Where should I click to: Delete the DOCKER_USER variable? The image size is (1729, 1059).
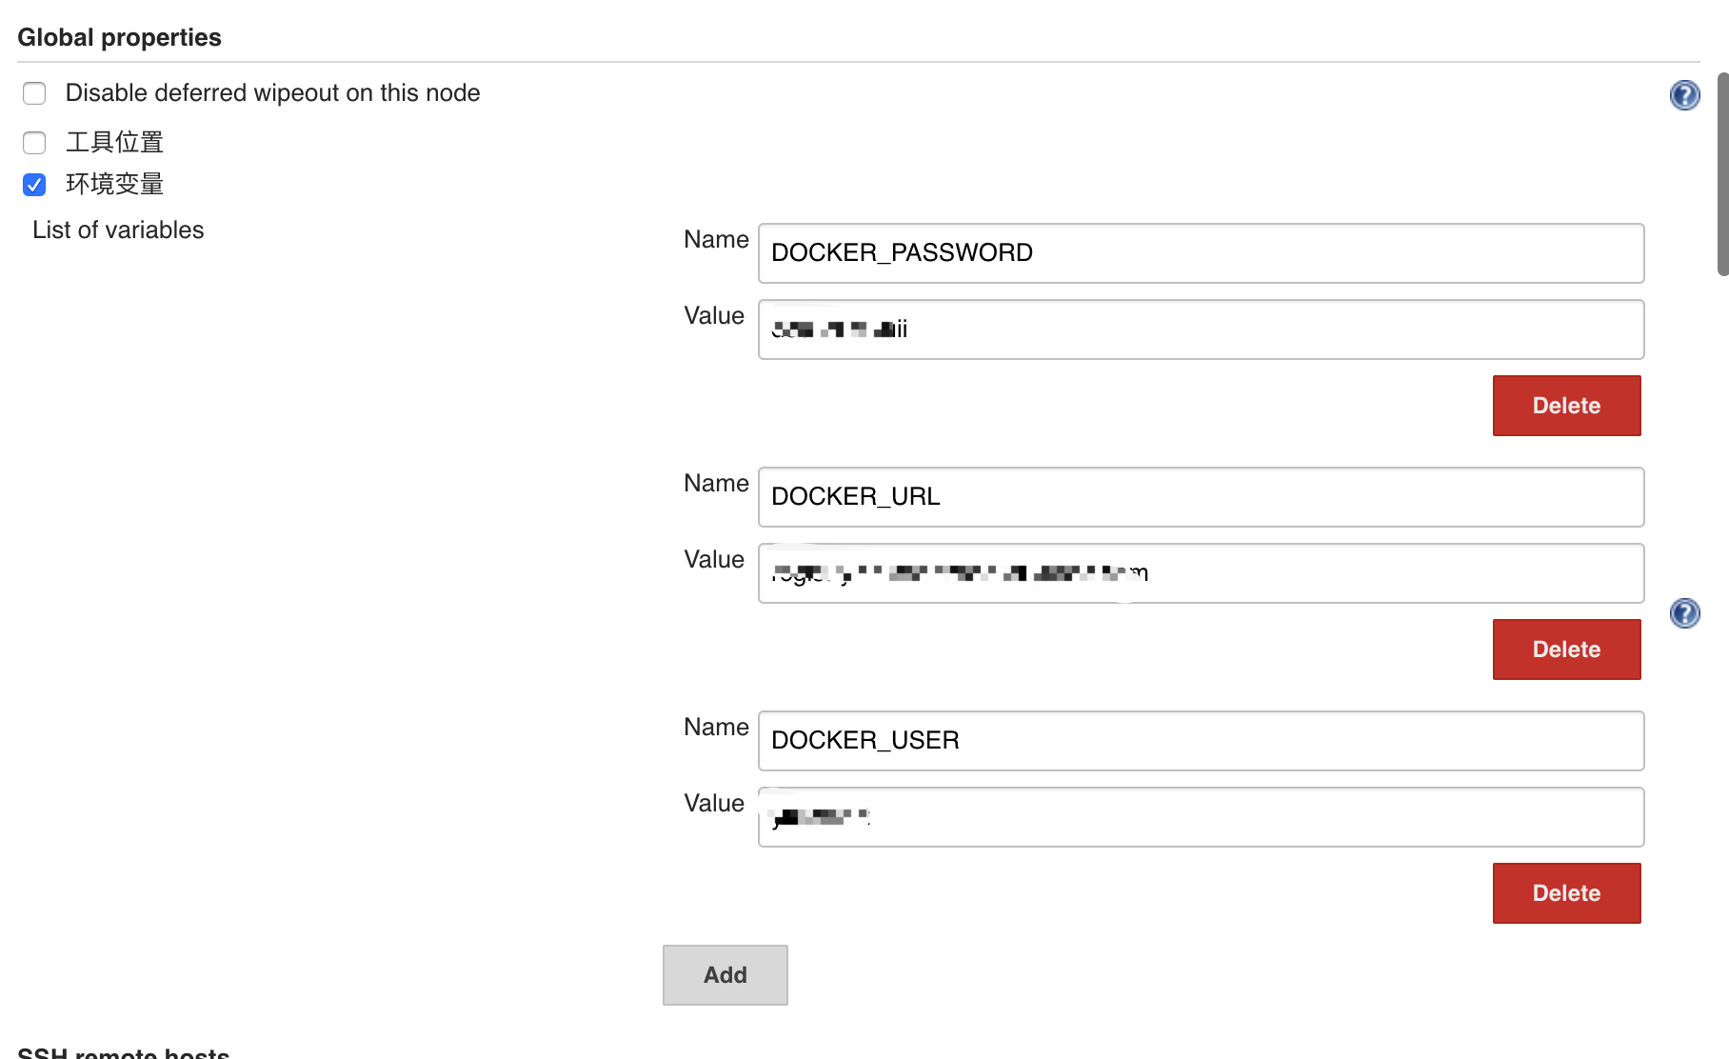(1565, 893)
